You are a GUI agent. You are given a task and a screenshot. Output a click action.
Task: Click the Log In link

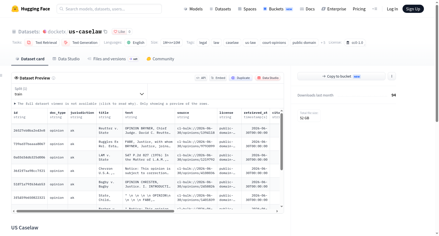392,9
